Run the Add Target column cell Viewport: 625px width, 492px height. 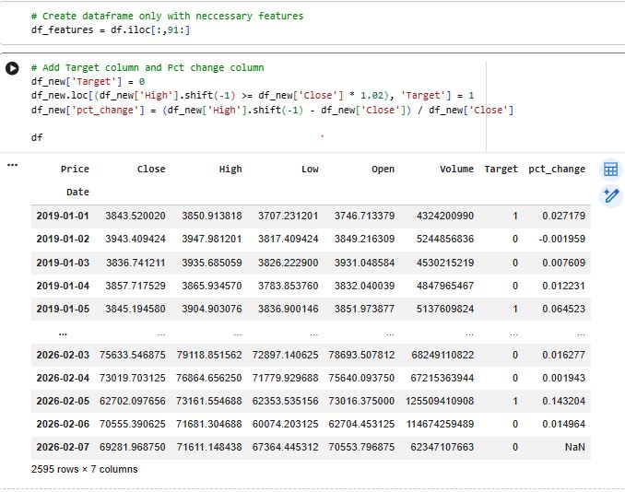pyautogui.click(x=12, y=69)
